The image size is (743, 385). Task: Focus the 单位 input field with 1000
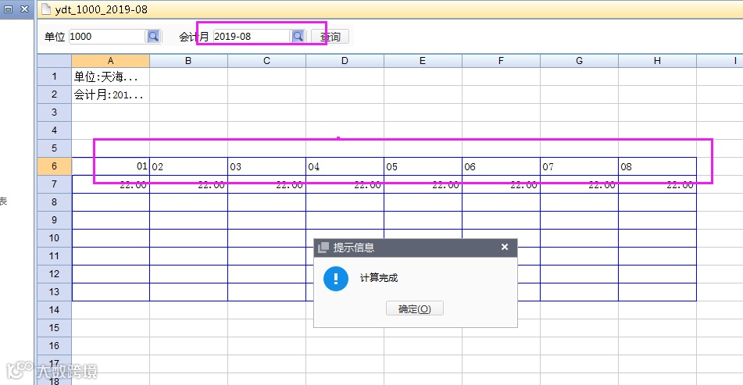click(107, 37)
